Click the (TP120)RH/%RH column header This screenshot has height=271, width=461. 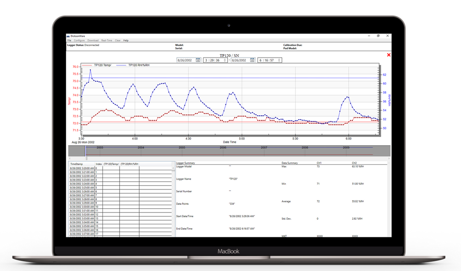tap(129, 164)
